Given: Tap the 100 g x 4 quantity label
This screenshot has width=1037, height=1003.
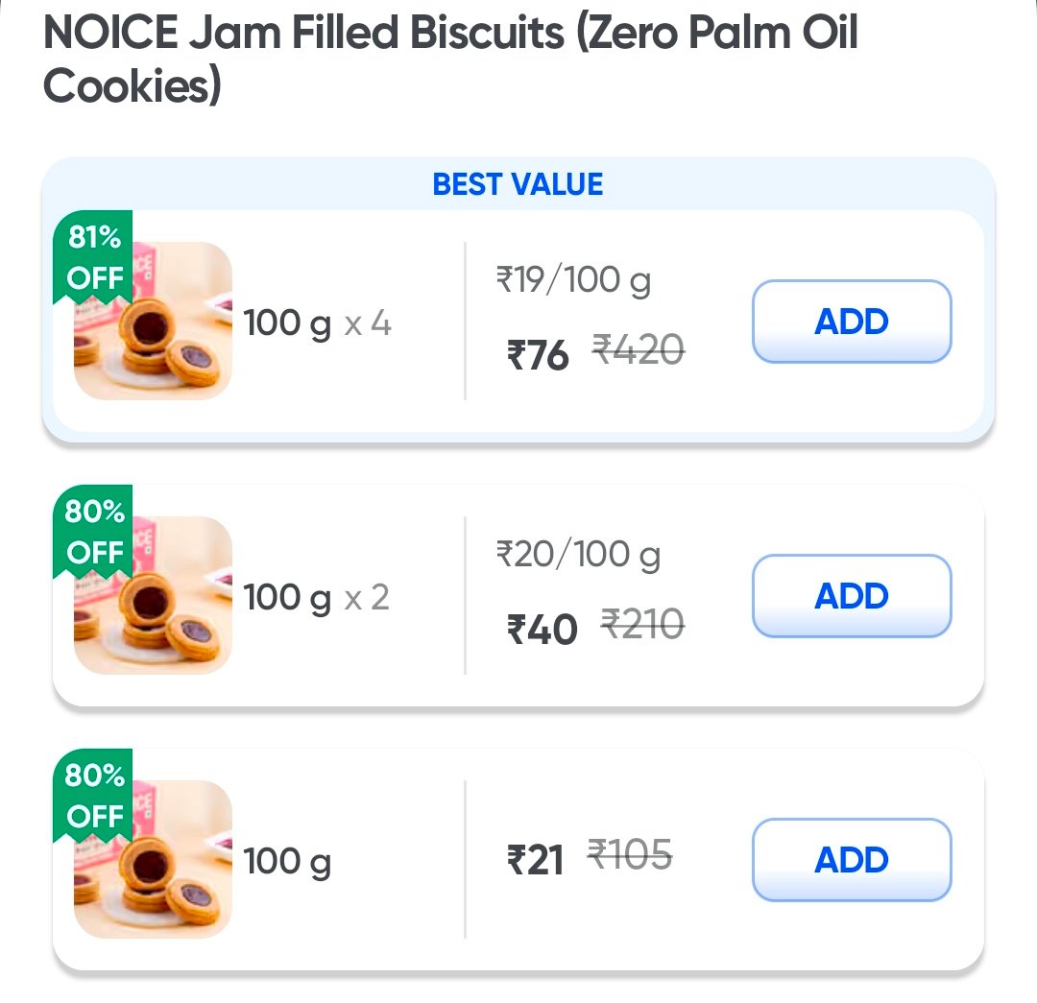Looking at the screenshot, I should click(317, 323).
